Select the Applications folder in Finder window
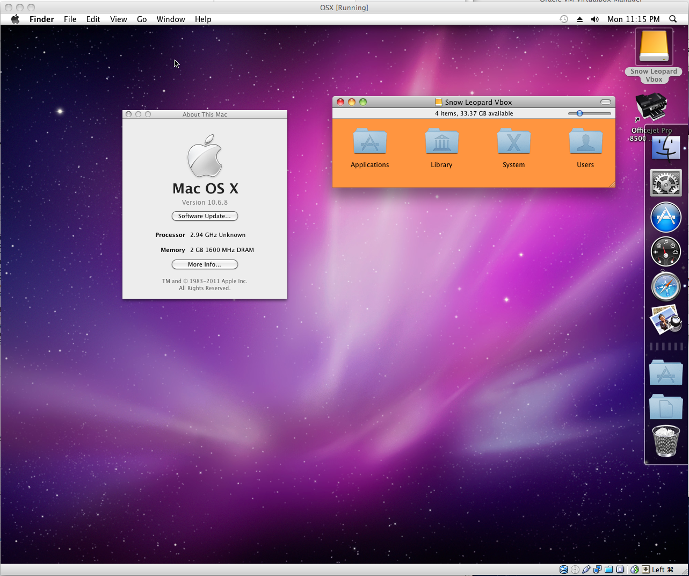Screen dimensions: 689x576 (369, 142)
